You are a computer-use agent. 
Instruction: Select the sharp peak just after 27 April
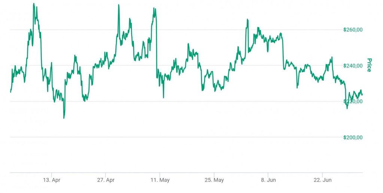[119, 5]
